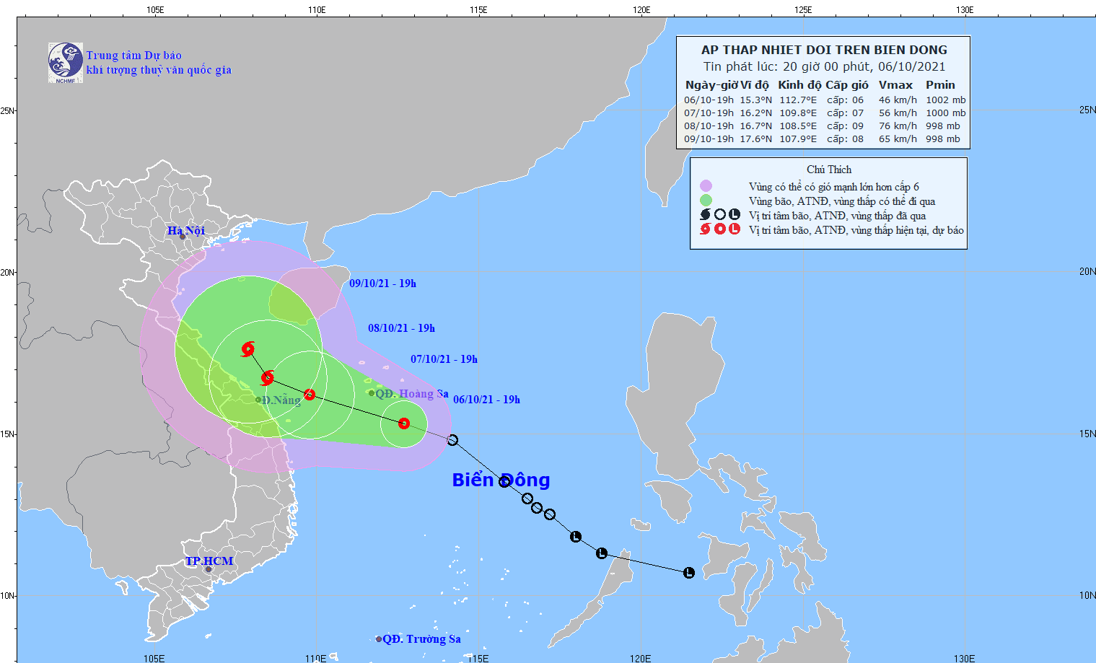The image size is (1096, 663).
Task: Click the 'Biển Đông' sea label
Action: tap(501, 480)
